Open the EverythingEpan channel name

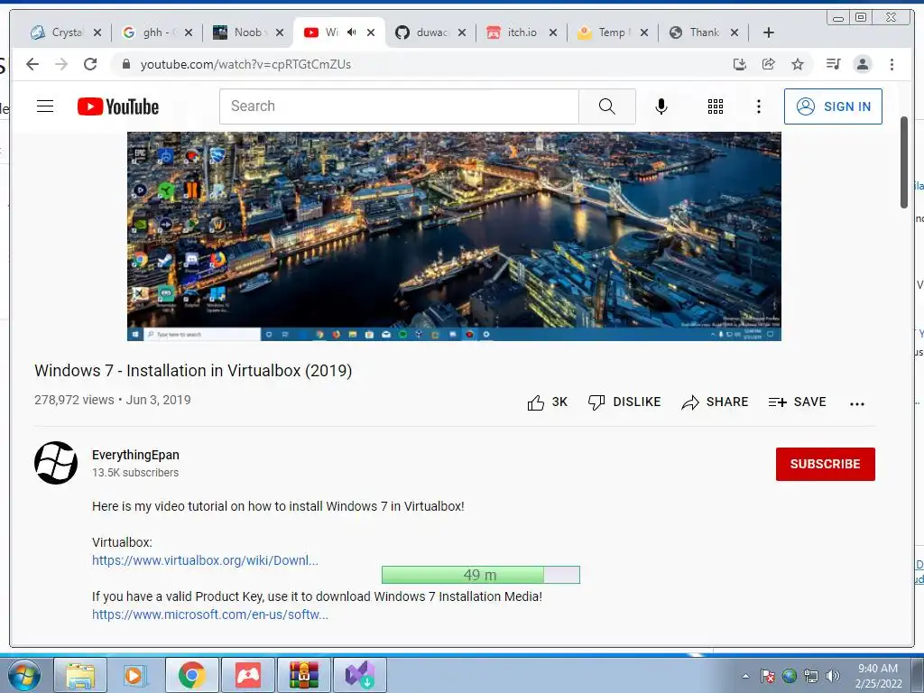(x=135, y=455)
